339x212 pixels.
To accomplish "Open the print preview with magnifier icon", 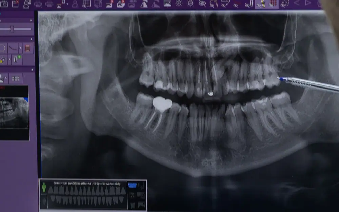I will (38, 4).
